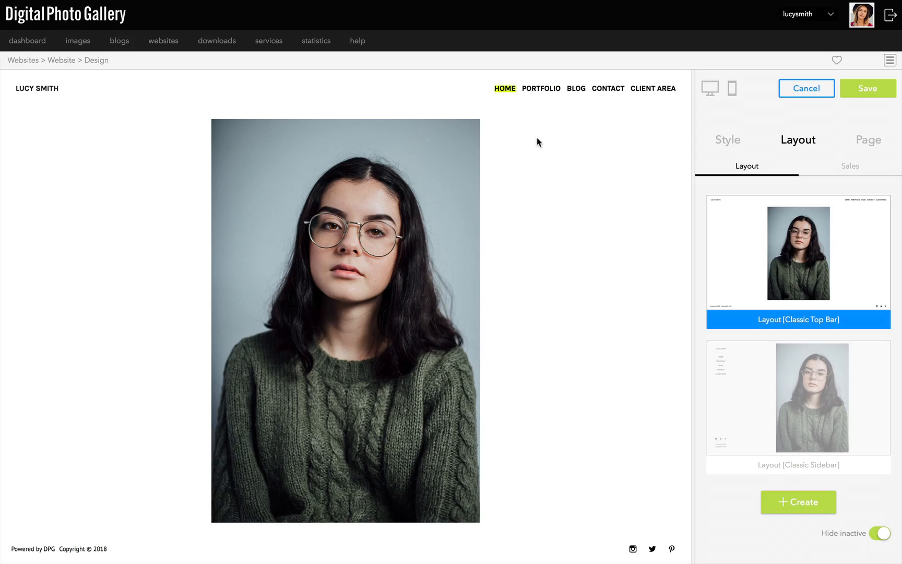Screen dimensions: 902x564
Task: Click the user profile avatar
Action: click(x=862, y=15)
